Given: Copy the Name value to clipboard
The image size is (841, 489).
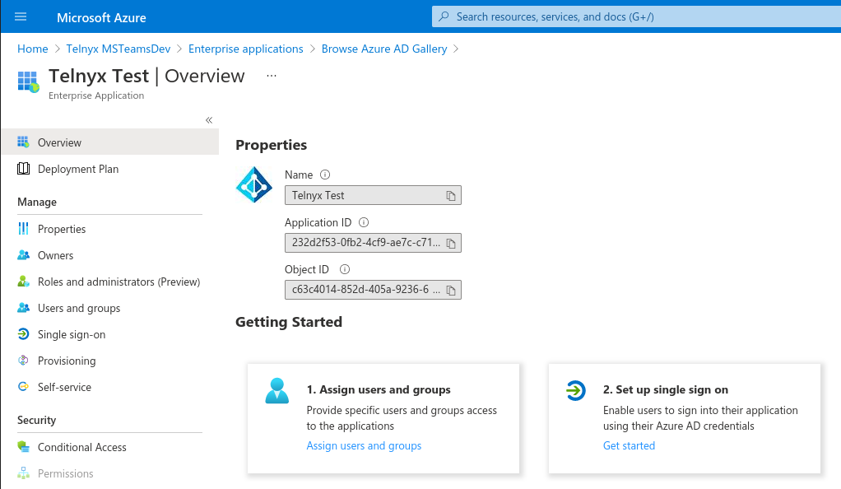Looking at the screenshot, I should (451, 196).
